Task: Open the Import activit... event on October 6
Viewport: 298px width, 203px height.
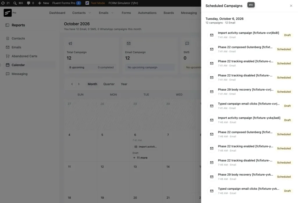Action: tap(146, 147)
